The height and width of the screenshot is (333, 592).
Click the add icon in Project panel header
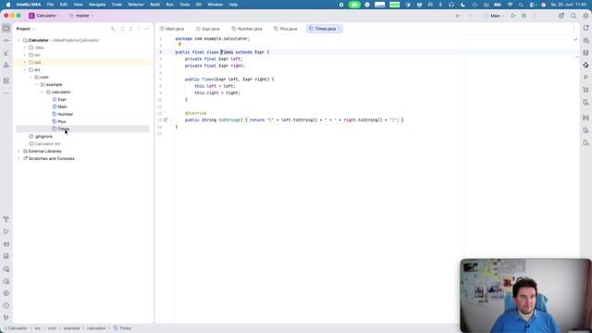113,29
